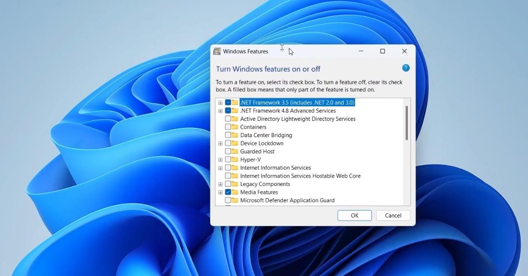
Task: Click folder icon beside Internet Information Services
Action: 235,167
